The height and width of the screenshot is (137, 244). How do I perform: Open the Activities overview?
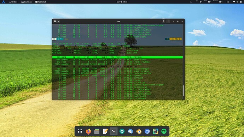13,2
